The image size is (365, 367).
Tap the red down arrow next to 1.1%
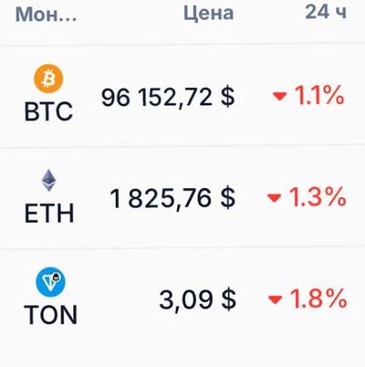coord(280,97)
